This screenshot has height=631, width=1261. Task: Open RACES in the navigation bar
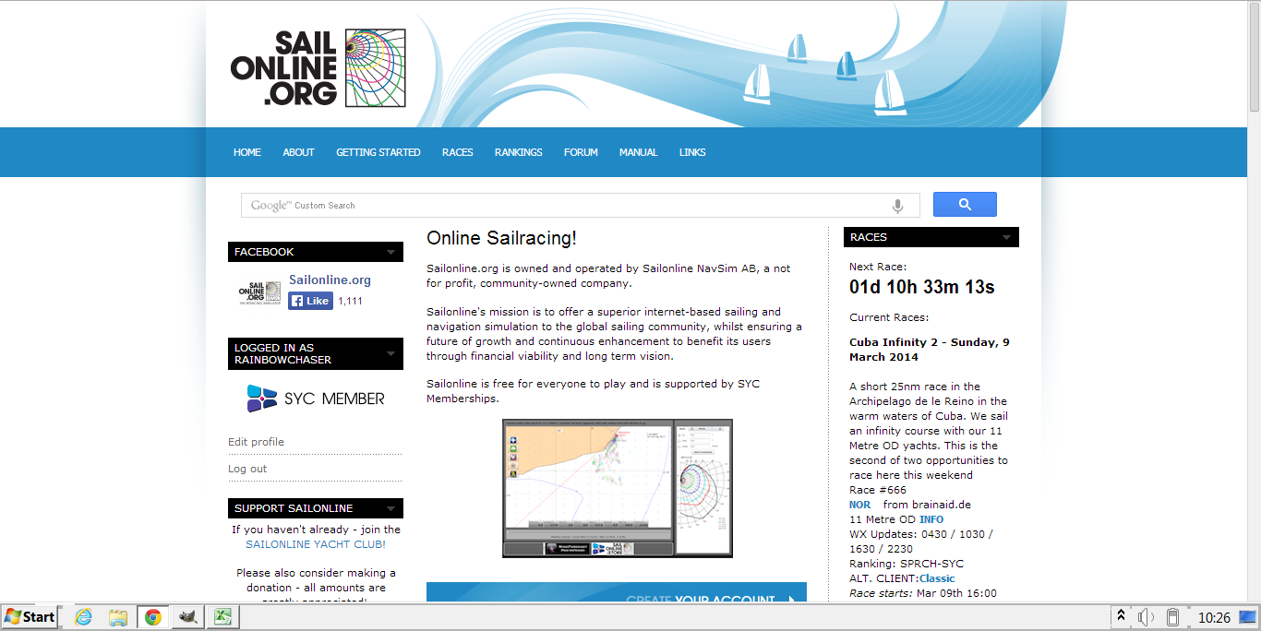[458, 152]
